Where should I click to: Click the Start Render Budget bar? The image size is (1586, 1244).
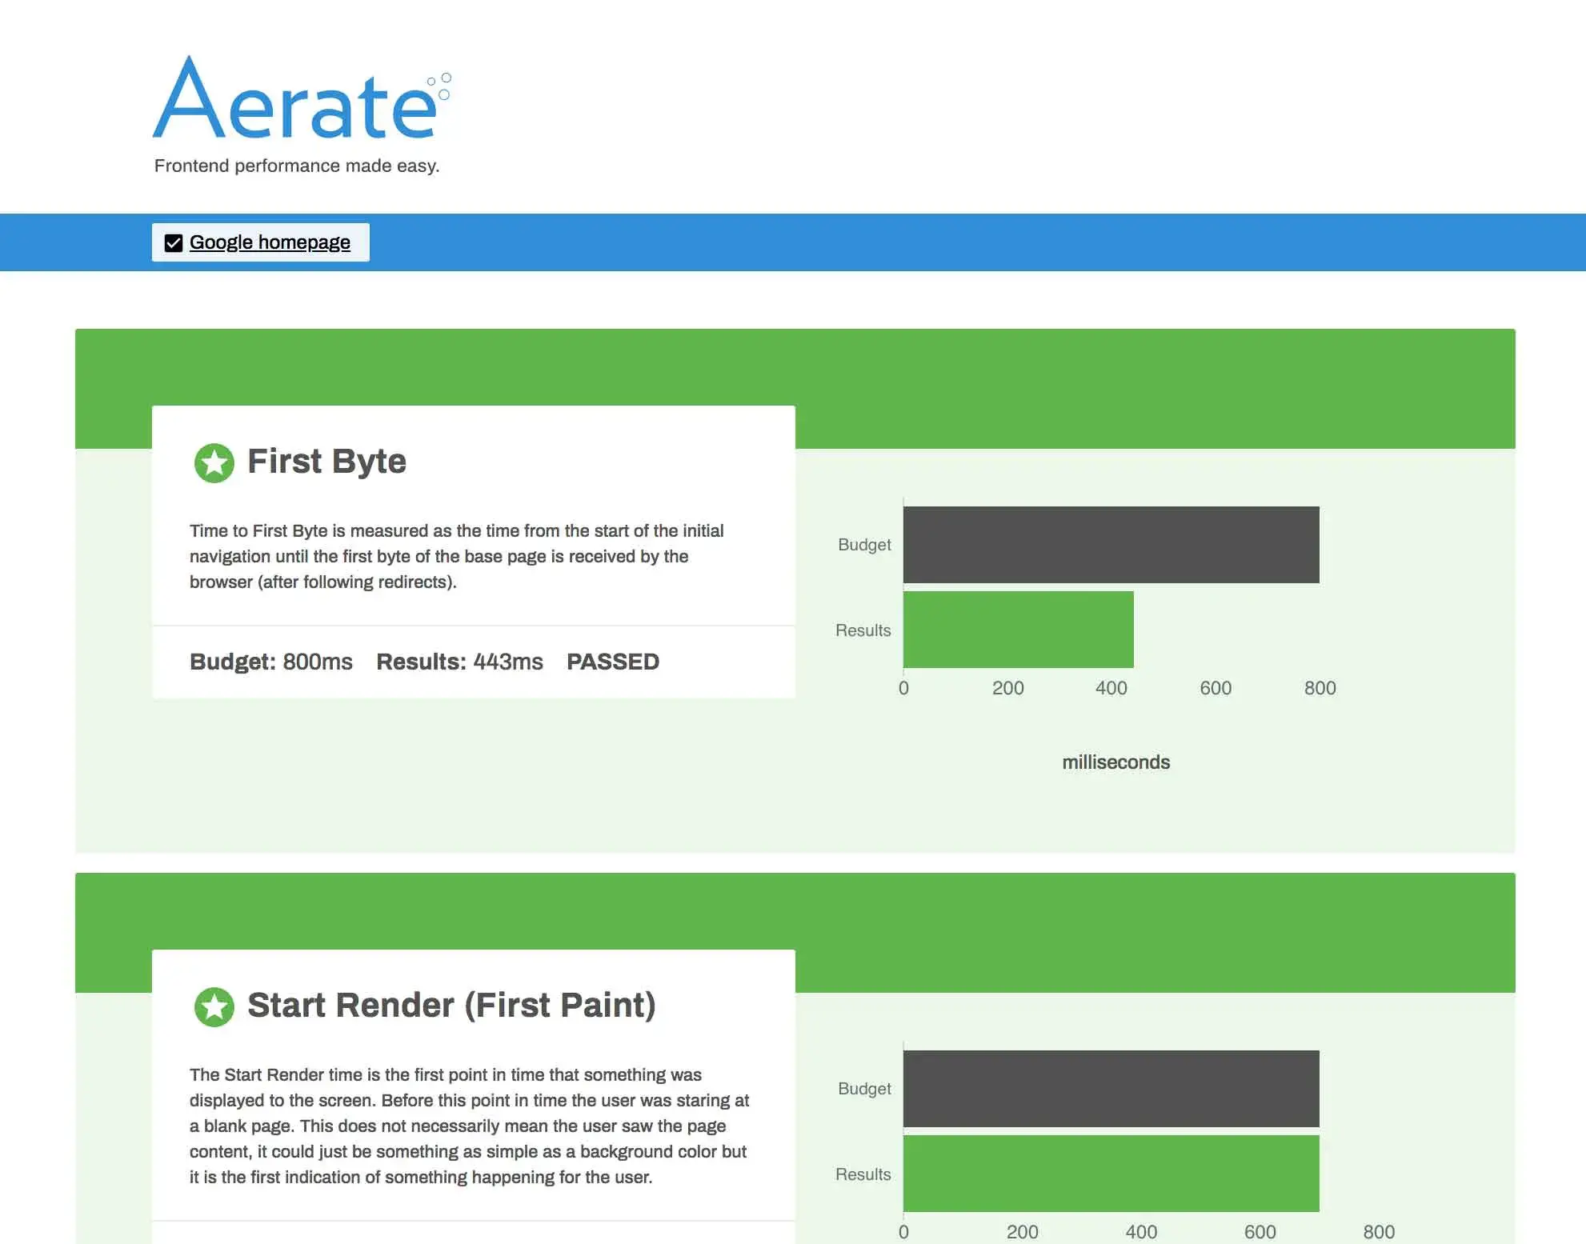click(1111, 1089)
